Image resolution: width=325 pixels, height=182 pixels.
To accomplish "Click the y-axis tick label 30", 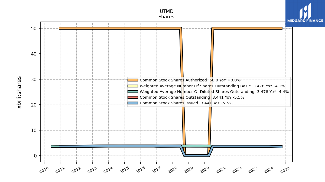I will pyautogui.click(x=34, y=79).
